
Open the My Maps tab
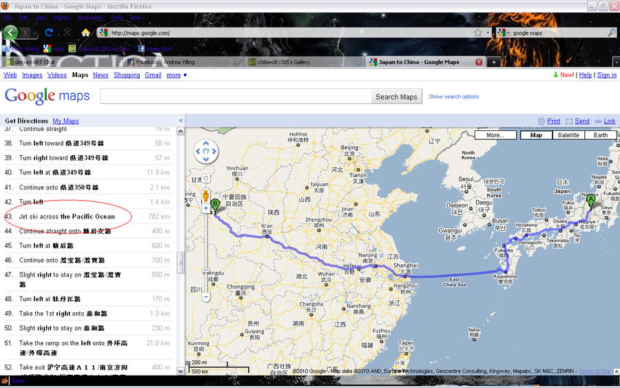click(x=65, y=121)
